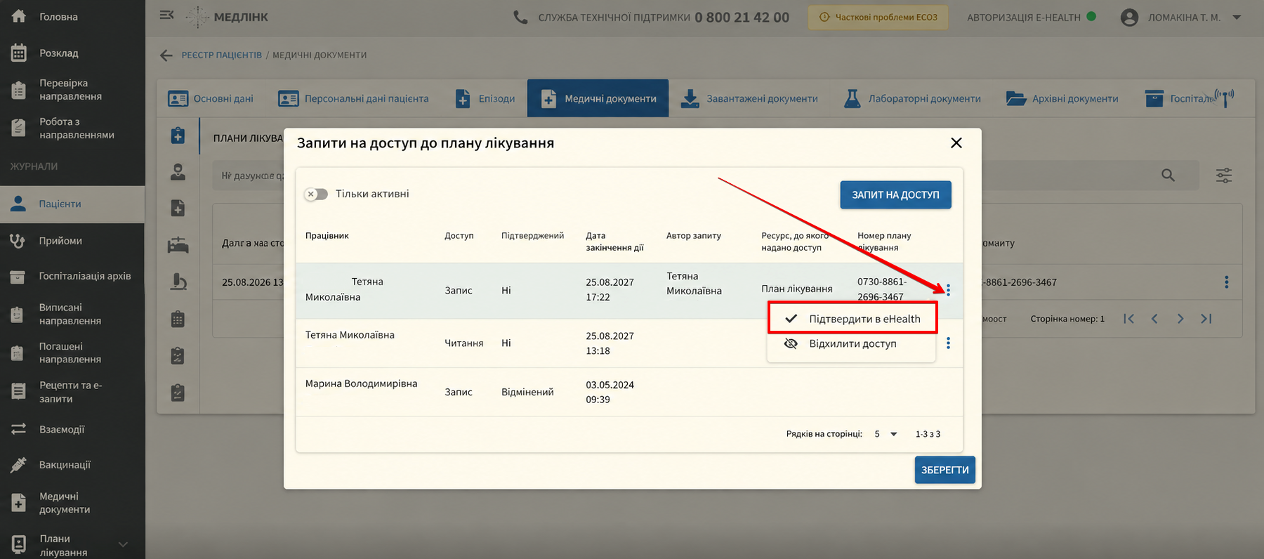Switch to Основні дані tab
Screen dimensions: 1264x559
(211, 99)
